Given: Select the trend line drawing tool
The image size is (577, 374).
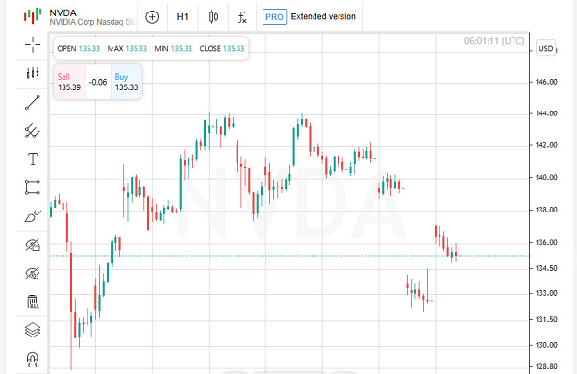Looking at the screenshot, I should point(33,103).
